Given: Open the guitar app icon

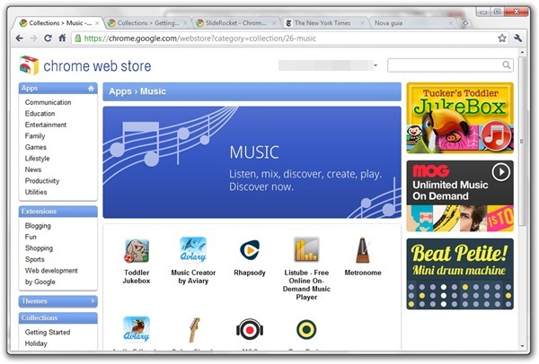Looking at the screenshot, I should coord(194,330).
